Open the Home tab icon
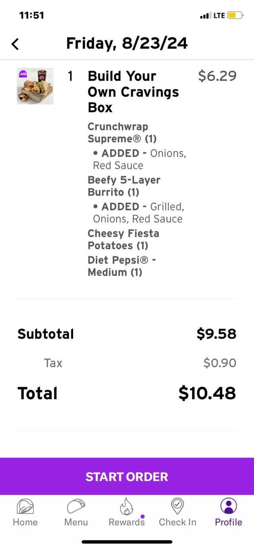The image size is (254, 549). [x=25, y=506]
